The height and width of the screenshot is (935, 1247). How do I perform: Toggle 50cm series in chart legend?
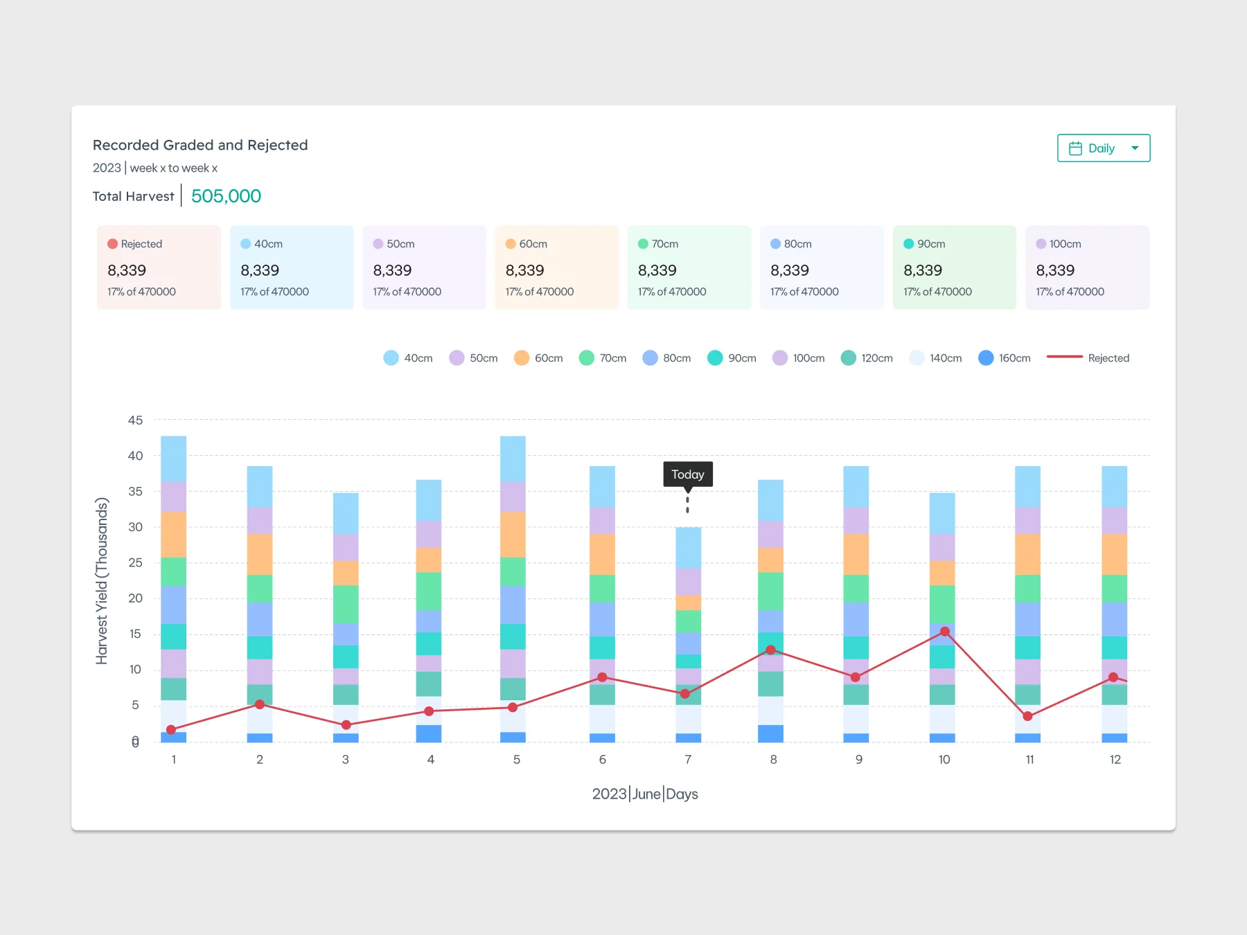point(474,358)
